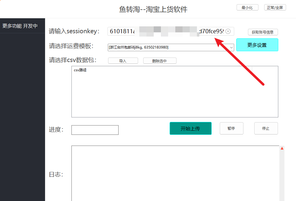
Task: Click the 请选择csv数据包 label
Action: [73, 60]
